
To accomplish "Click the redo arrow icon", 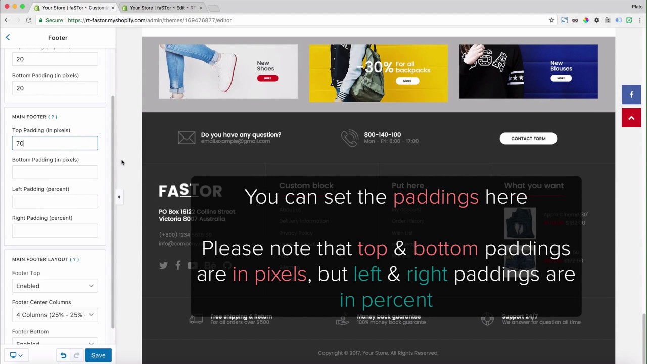I will point(76,355).
